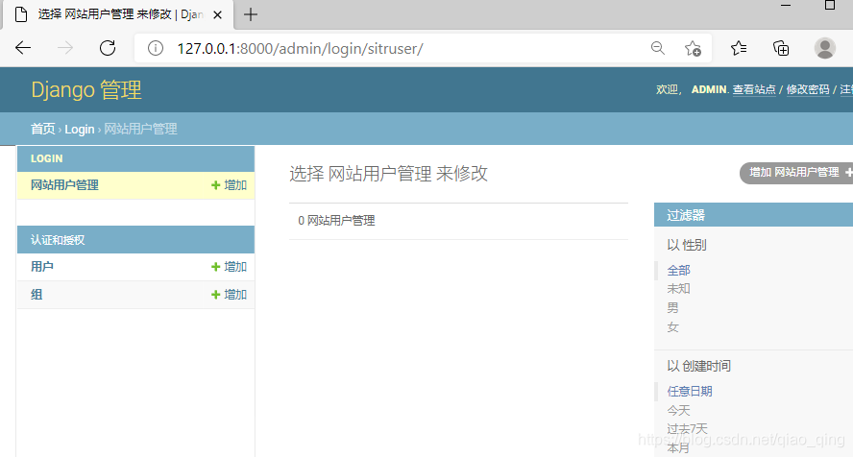Filter 创建时间 by 过去7天

click(x=688, y=429)
